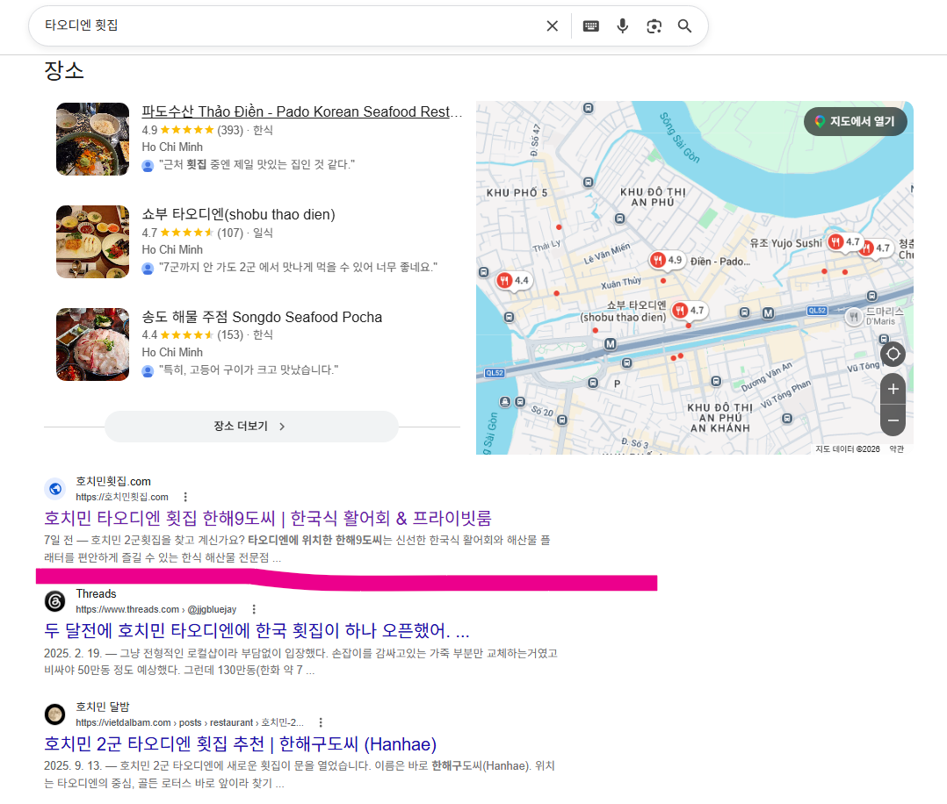This screenshot has height=804, width=947.
Task: Clear the search box text
Action: coord(552,26)
